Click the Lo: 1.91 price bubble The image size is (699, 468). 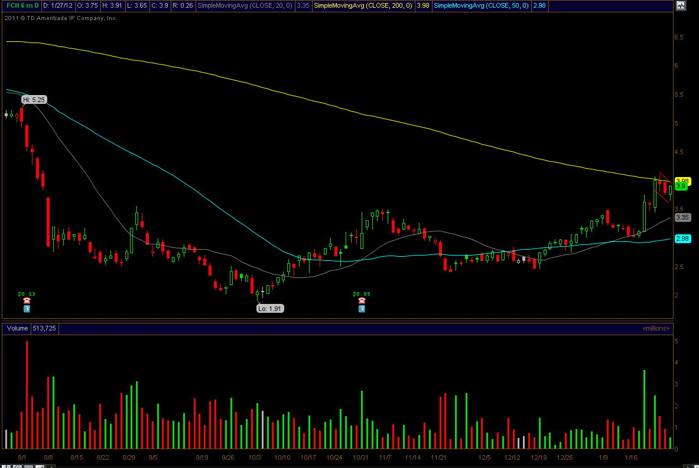click(x=269, y=308)
